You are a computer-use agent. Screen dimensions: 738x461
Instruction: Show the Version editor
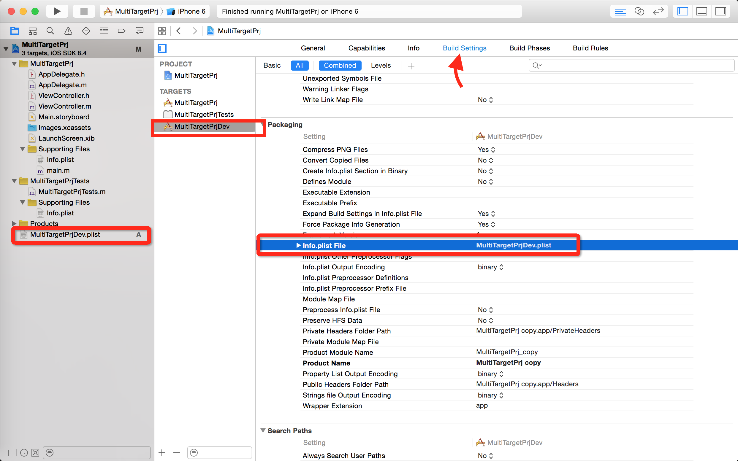(x=658, y=12)
